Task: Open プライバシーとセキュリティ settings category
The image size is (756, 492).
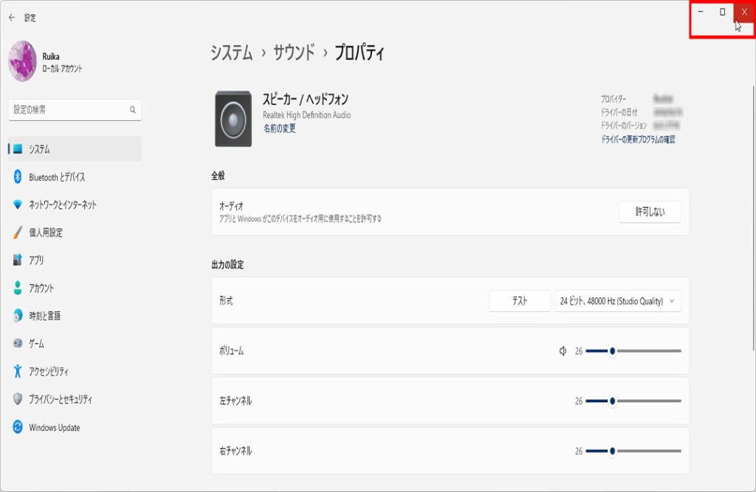Action: (61, 399)
